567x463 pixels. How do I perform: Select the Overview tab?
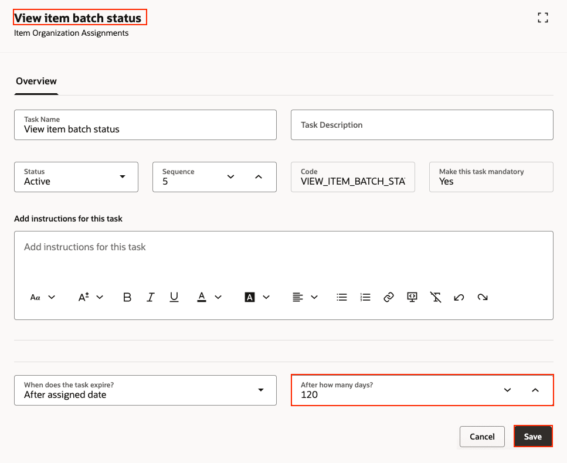[36, 81]
